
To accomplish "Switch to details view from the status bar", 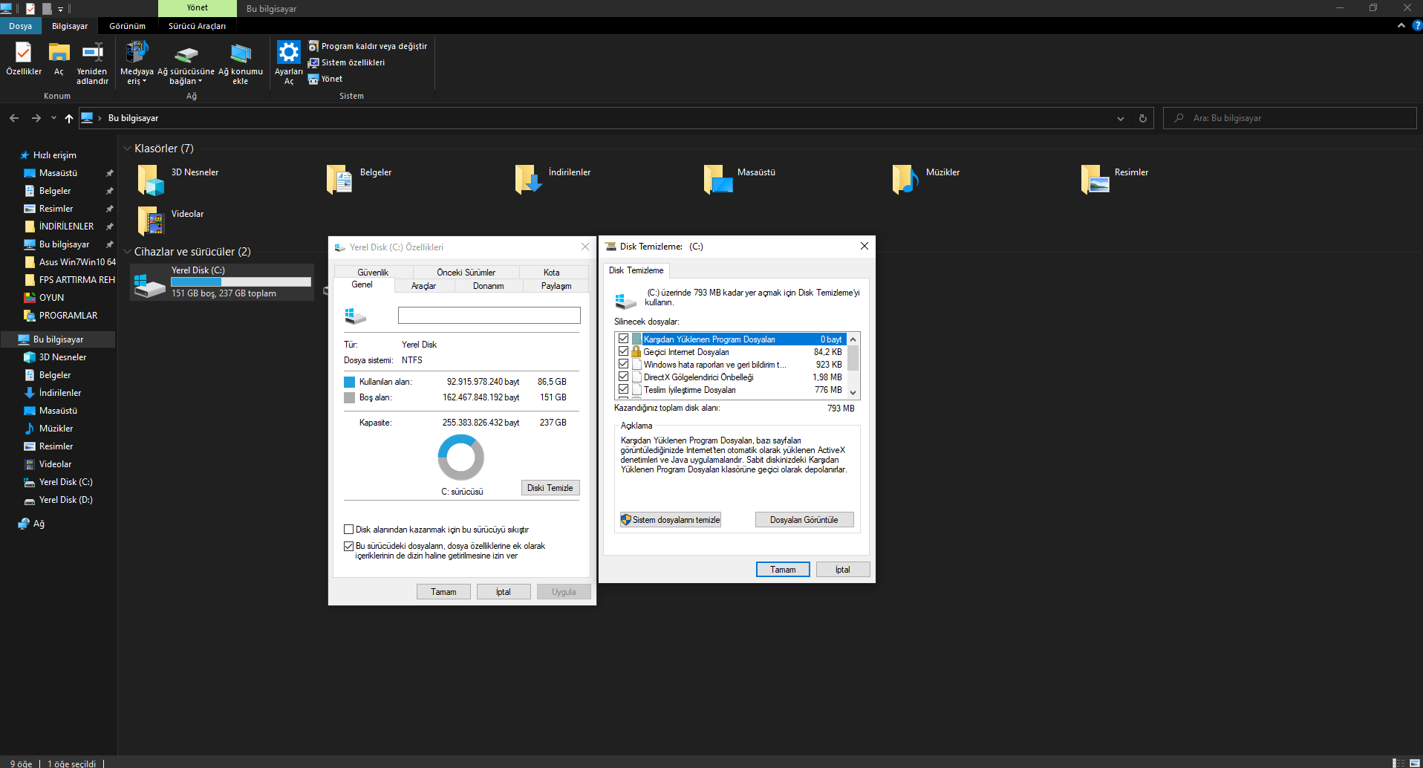I will click(1398, 763).
